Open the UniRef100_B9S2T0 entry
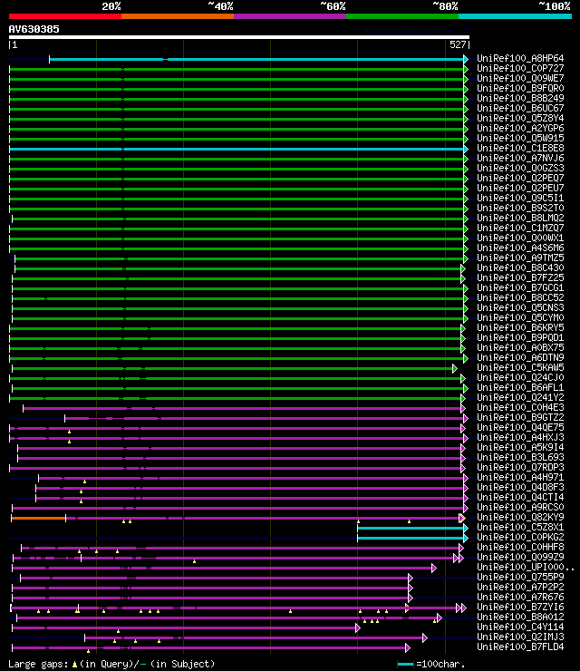The width and height of the screenshot is (580, 671). pos(520,208)
